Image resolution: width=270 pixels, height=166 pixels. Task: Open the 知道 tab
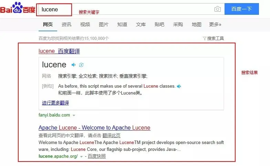pyautogui.click(x=122, y=24)
